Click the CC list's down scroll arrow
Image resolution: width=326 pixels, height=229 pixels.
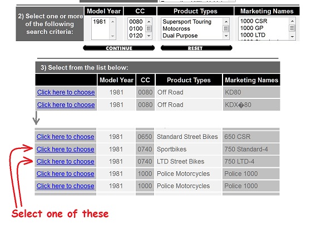point(149,36)
